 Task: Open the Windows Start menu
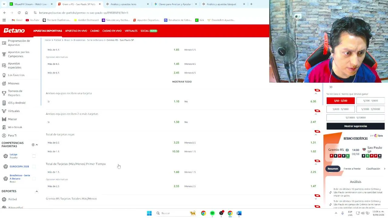(x=149, y=213)
